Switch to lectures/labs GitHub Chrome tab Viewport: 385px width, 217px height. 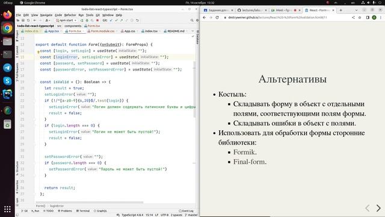coord(251,10)
